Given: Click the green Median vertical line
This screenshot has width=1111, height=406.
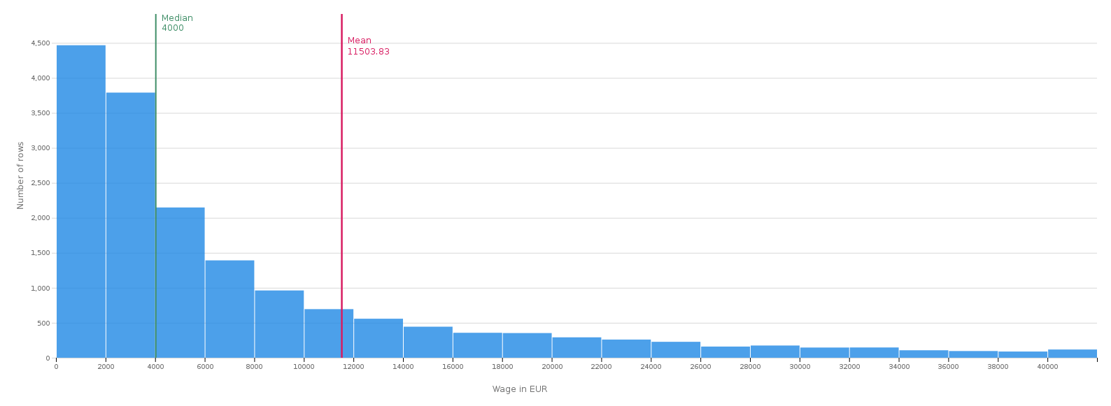Looking at the screenshot, I should pyautogui.click(x=155, y=186).
